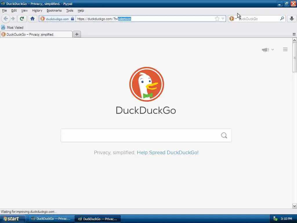
Task: Open the Tools menu
Action: pos(70,10)
